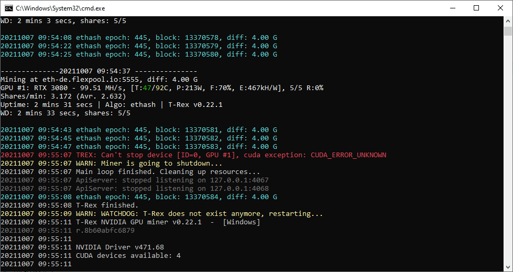Image resolution: width=513 pixels, height=272 pixels.
Task: Click the line with block 13370579
Action: (139, 46)
